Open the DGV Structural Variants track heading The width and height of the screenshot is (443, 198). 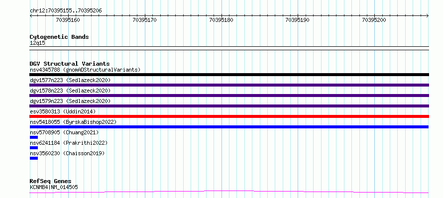(x=70, y=64)
